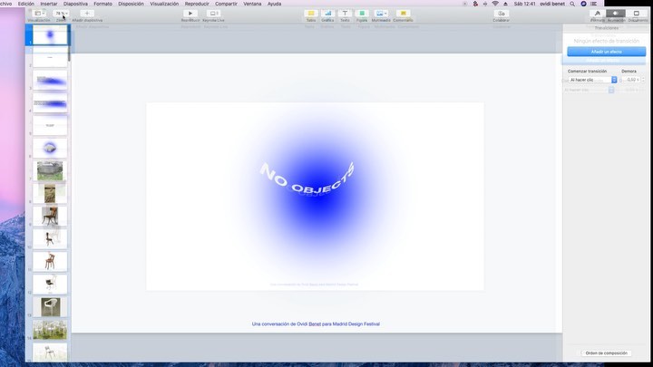This screenshot has height=367, width=653.
Task: Add a comment with the Comentario icon
Action: (404, 14)
